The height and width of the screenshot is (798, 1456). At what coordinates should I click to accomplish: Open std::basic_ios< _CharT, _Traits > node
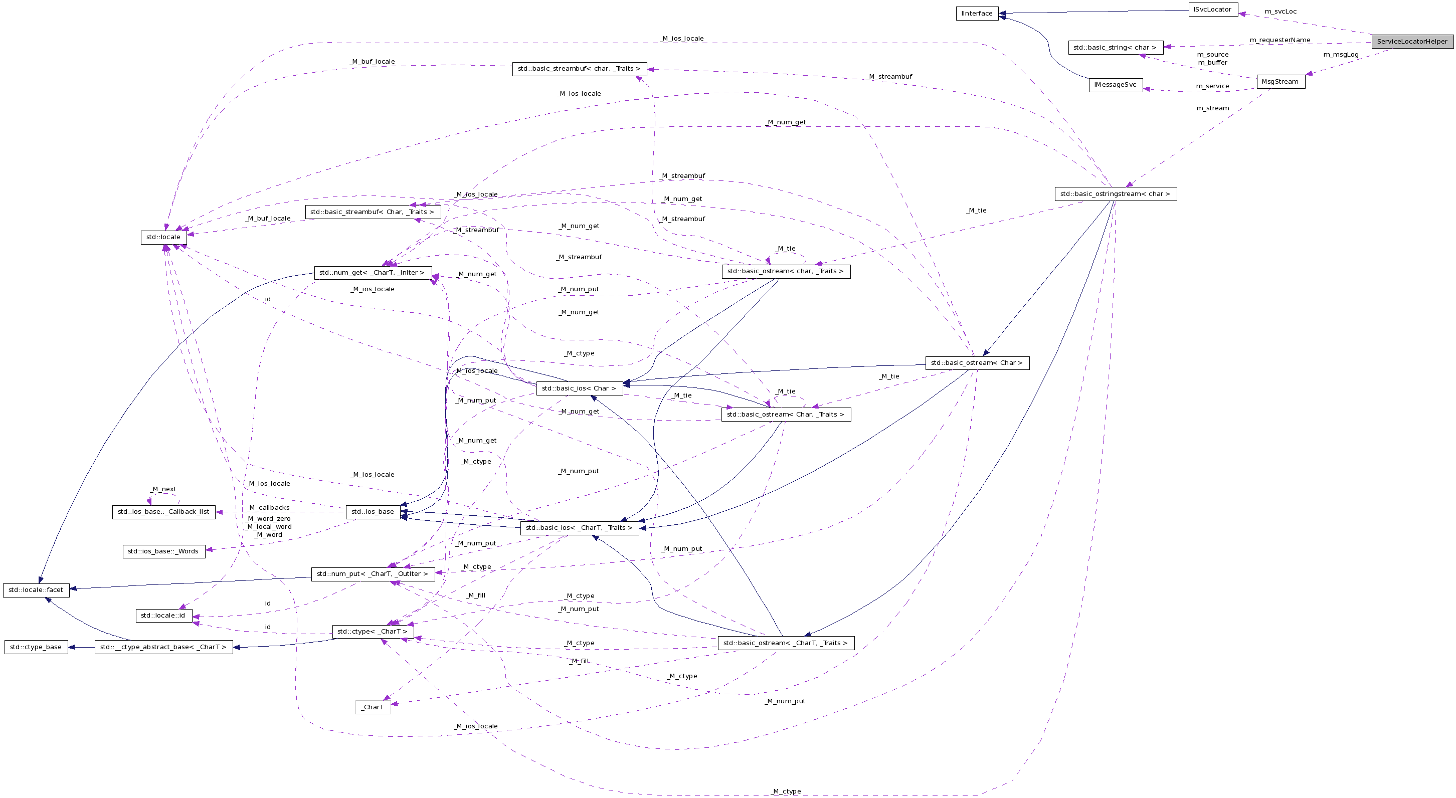pos(579,528)
